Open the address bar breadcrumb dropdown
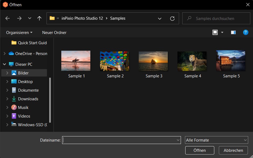Viewport: 253px width, 158px height. coord(160,18)
